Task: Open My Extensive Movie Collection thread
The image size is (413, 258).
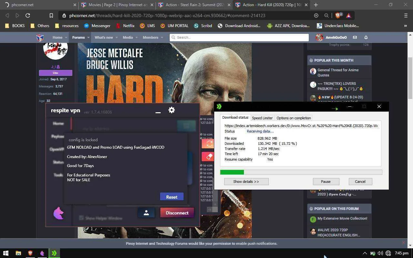Action: click(342, 218)
